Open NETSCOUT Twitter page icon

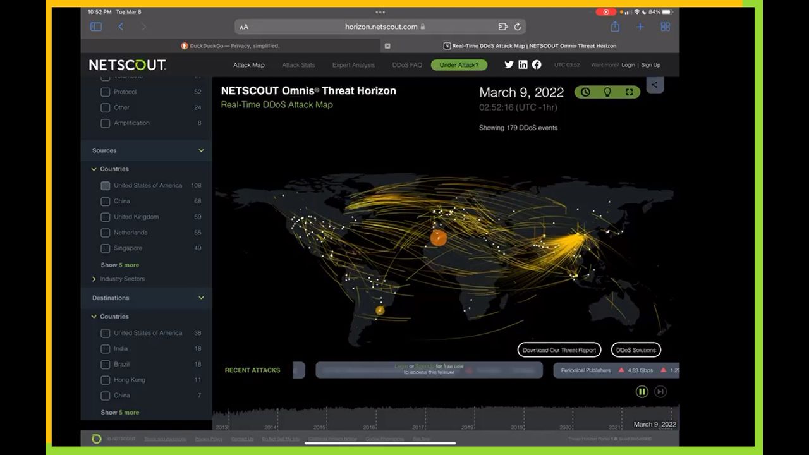pyautogui.click(x=509, y=64)
